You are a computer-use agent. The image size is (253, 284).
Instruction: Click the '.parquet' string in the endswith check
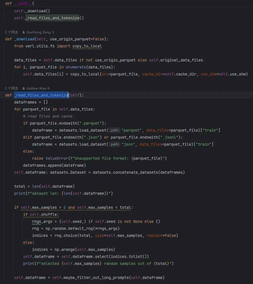91,123
